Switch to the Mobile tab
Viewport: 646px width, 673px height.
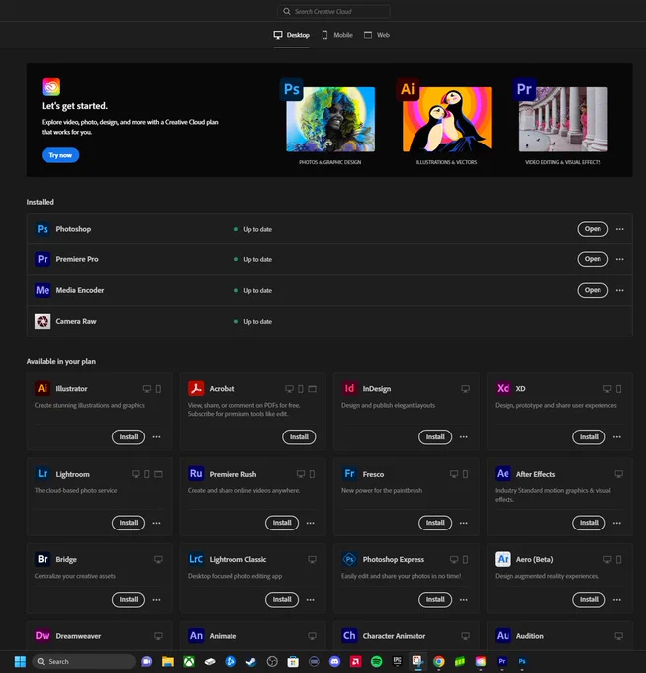coord(337,35)
